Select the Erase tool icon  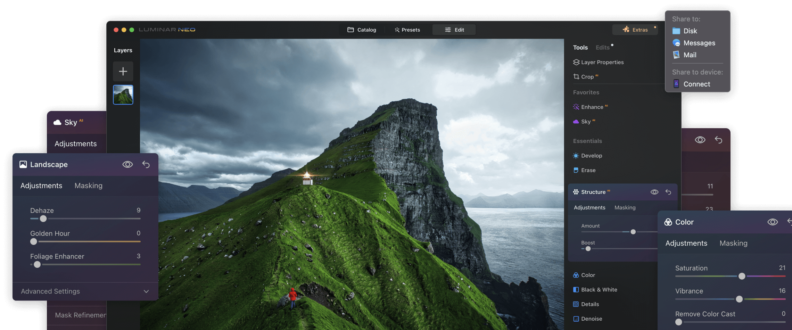[576, 170]
